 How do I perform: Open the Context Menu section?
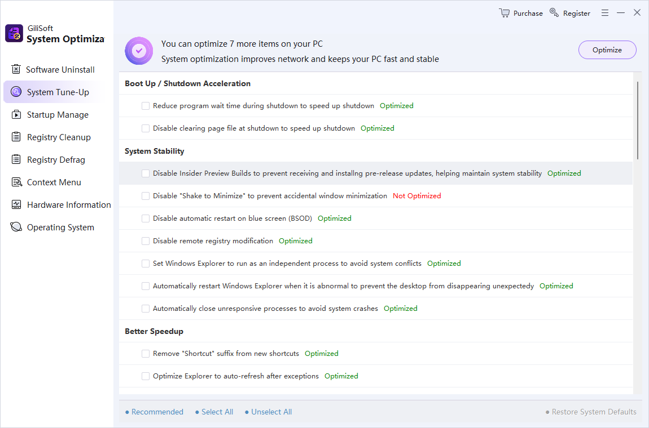pos(56,182)
